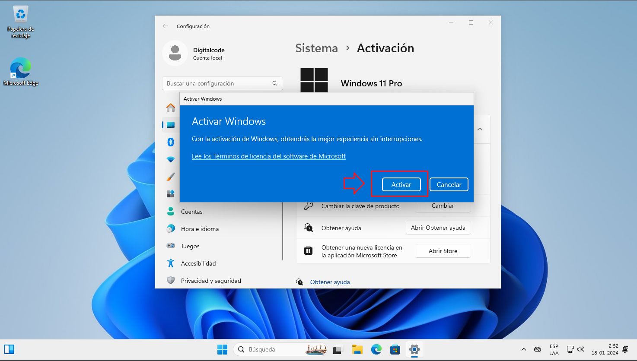Image resolution: width=637 pixels, height=361 pixels.
Task: Click the OneDrive cloud tray icon
Action: point(538,349)
